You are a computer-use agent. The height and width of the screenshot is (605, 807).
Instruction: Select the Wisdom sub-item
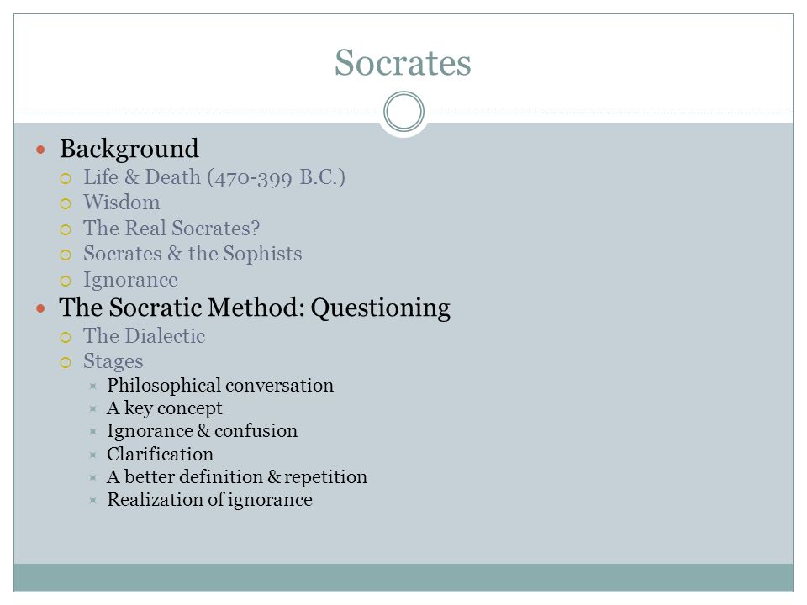pyautogui.click(x=122, y=203)
